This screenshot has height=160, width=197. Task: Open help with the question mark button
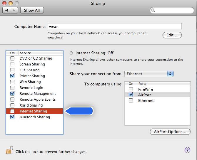(x=187, y=150)
